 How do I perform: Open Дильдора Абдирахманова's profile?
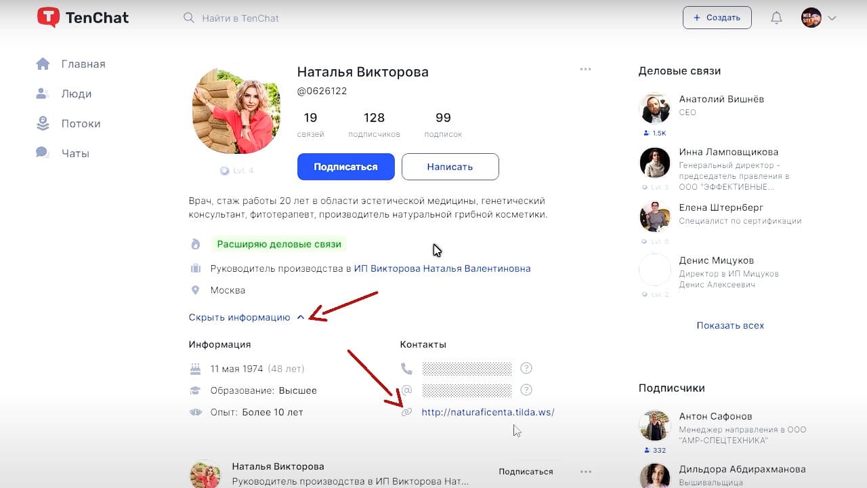tap(742, 469)
